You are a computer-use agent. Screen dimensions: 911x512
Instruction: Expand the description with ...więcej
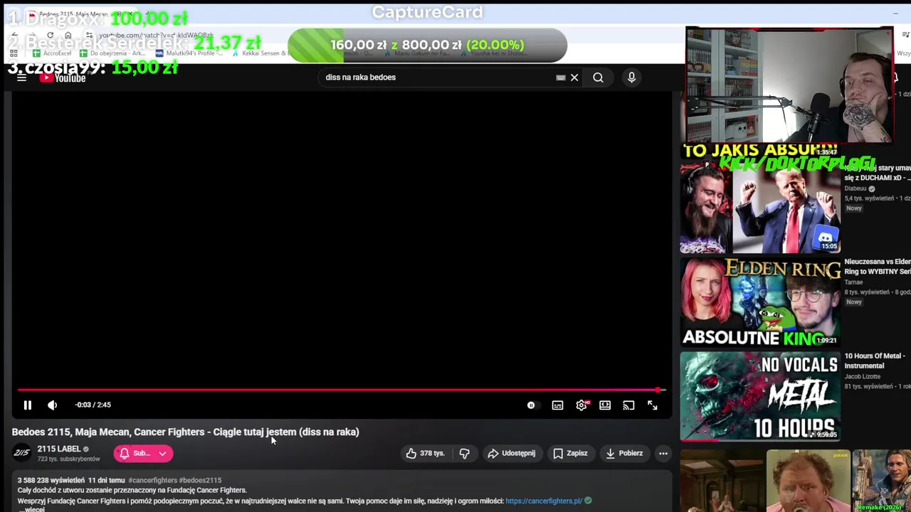point(31,509)
